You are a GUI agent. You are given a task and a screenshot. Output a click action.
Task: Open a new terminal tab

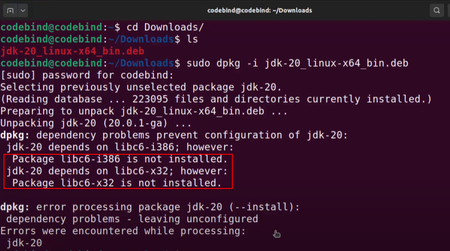9,10
